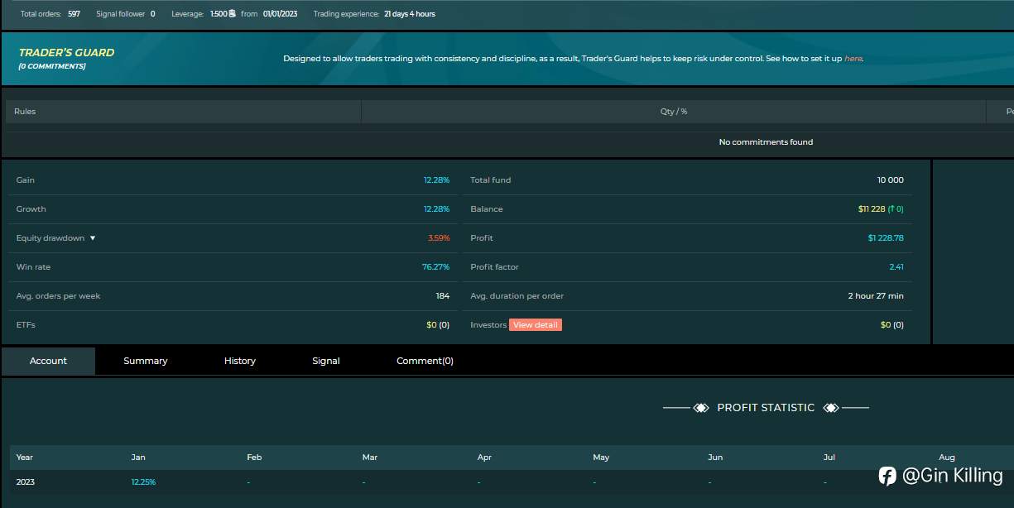Click the January 12.25% profit value
The height and width of the screenshot is (508, 1014).
pyautogui.click(x=143, y=482)
